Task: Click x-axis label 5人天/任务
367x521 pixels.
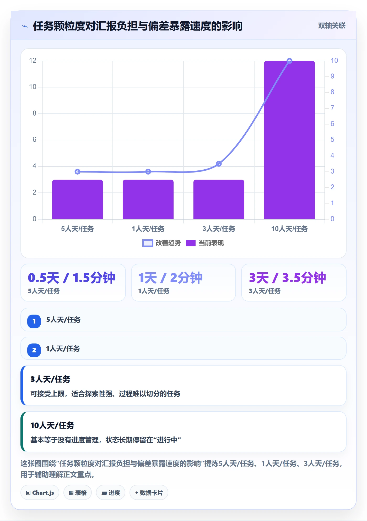Action: pos(78,229)
